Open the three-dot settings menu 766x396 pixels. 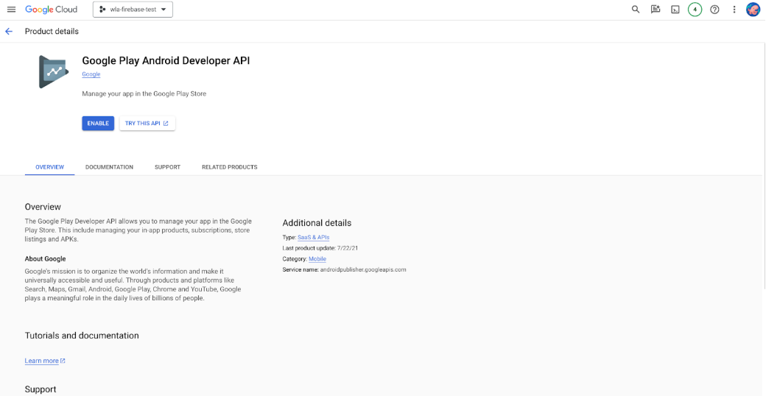(x=734, y=10)
